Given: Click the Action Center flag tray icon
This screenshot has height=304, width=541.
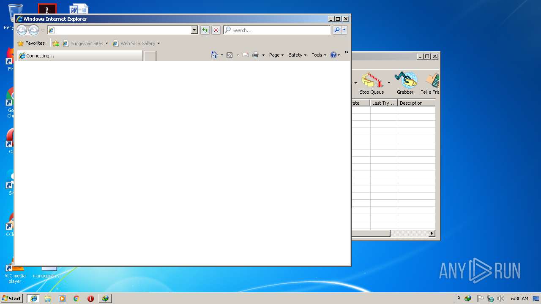Looking at the screenshot, I should tap(481, 299).
